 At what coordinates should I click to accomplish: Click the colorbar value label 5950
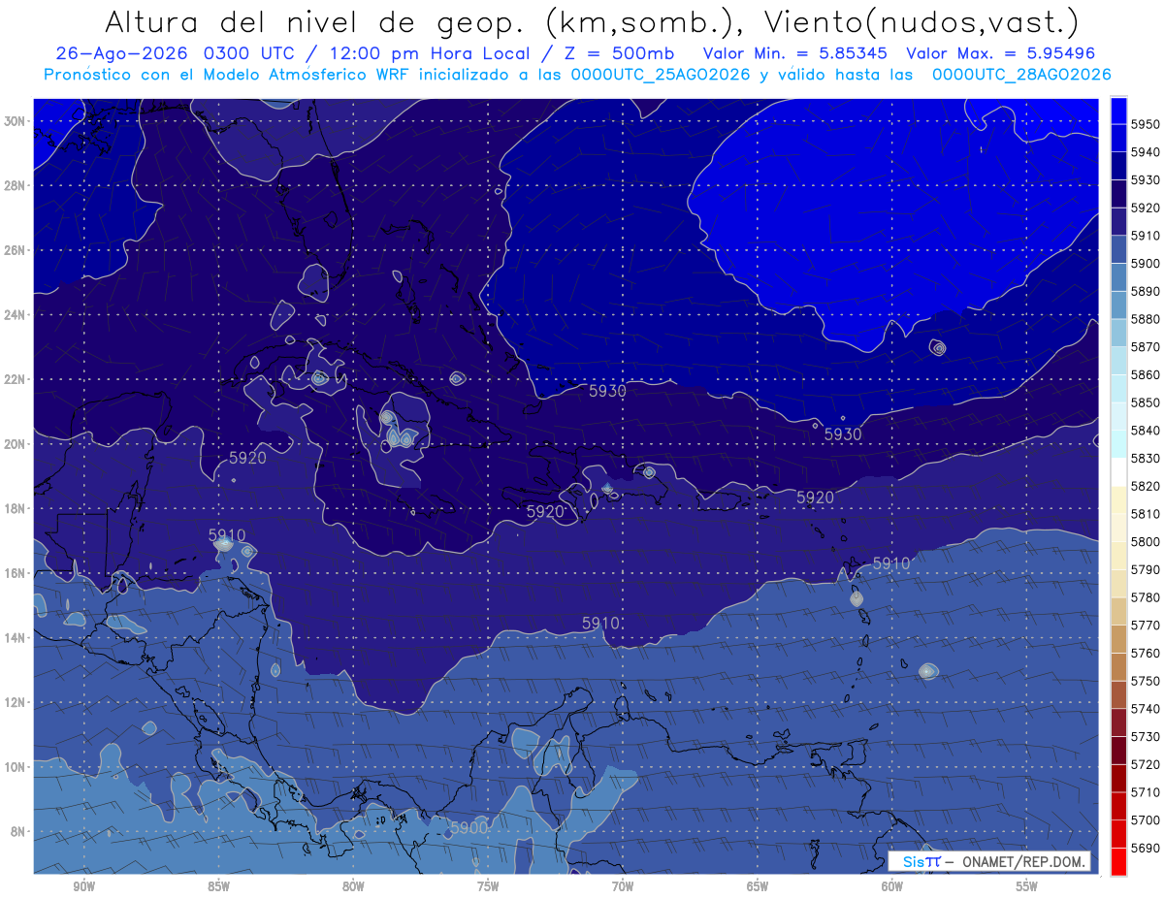click(x=1145, y=124)
